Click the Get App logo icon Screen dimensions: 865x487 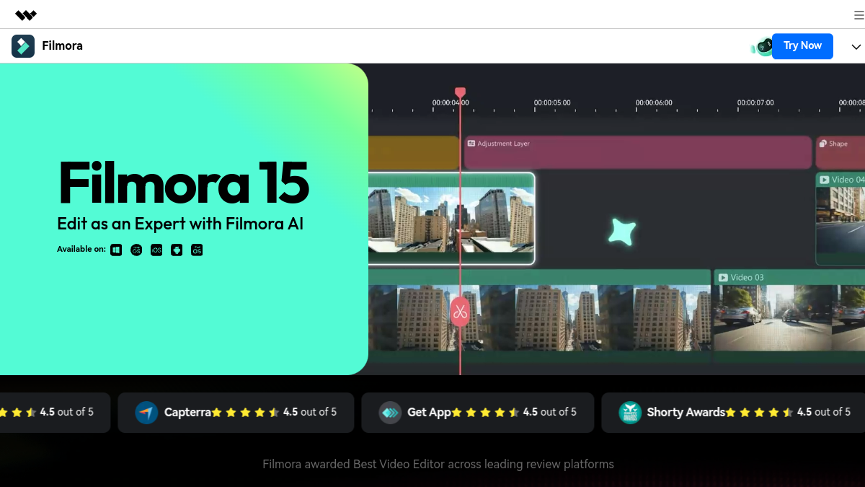390,413
